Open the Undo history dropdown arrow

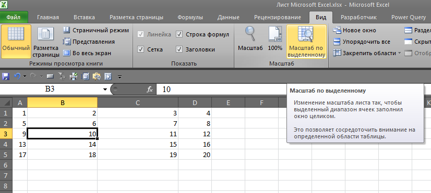[x=25, y=76]
